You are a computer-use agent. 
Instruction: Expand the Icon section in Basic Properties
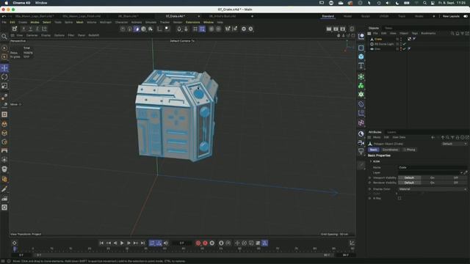(x=371, y=161)
